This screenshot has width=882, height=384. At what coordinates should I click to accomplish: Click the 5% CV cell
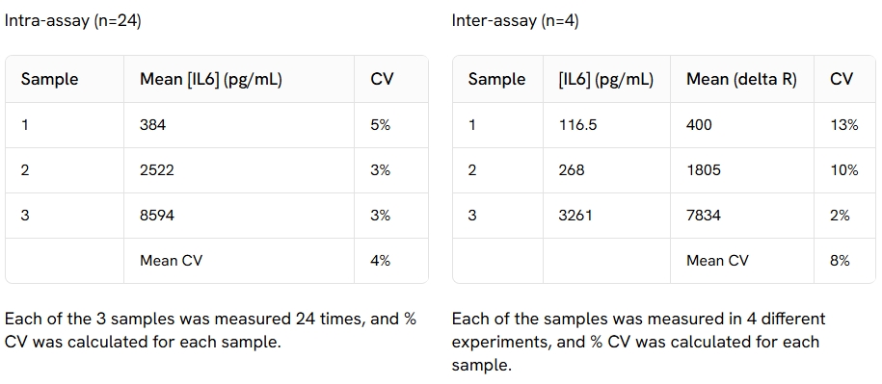[391, 125]
